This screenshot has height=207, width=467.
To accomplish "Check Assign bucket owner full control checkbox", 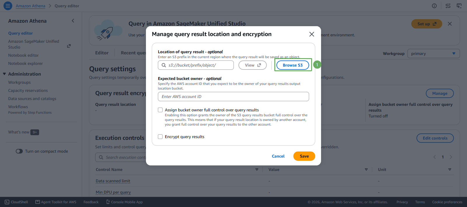I will point(160,110).
